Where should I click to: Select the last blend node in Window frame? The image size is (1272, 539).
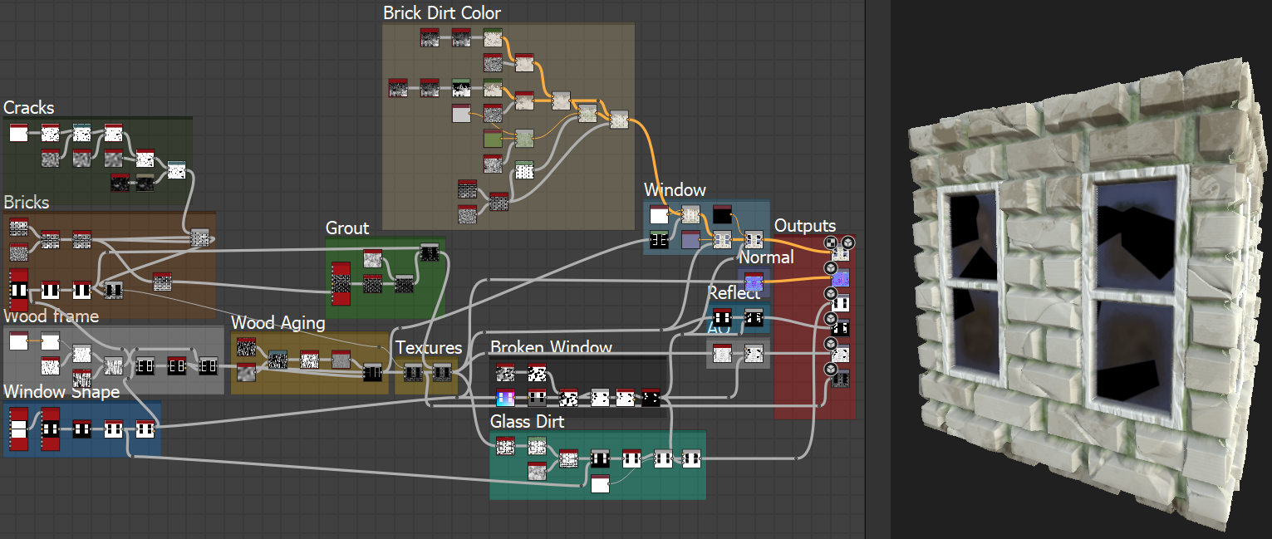753,239
